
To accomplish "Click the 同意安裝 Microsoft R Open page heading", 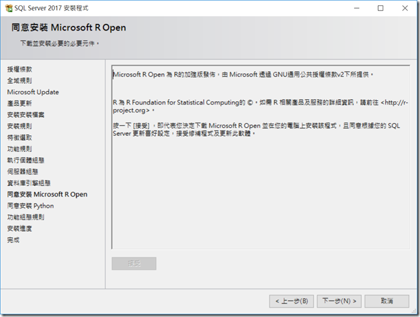I will click(x=69, y=27).
